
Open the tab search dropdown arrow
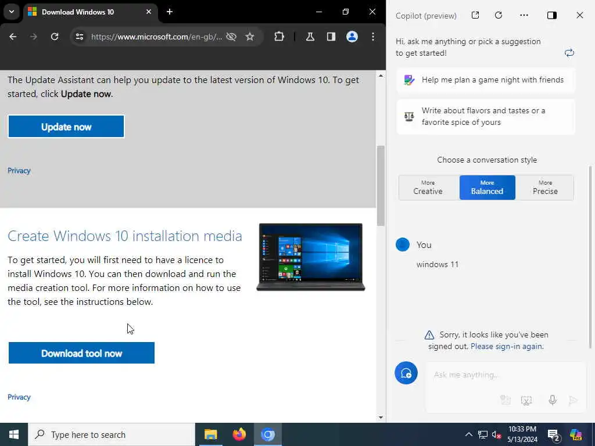click(12, 12)
